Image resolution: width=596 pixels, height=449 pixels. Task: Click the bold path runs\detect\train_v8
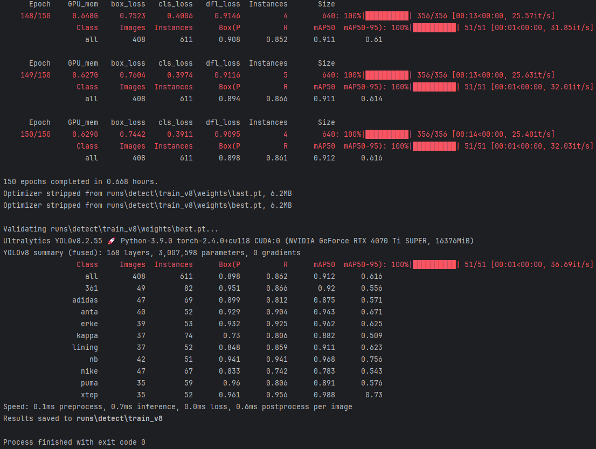click(120, 419)
